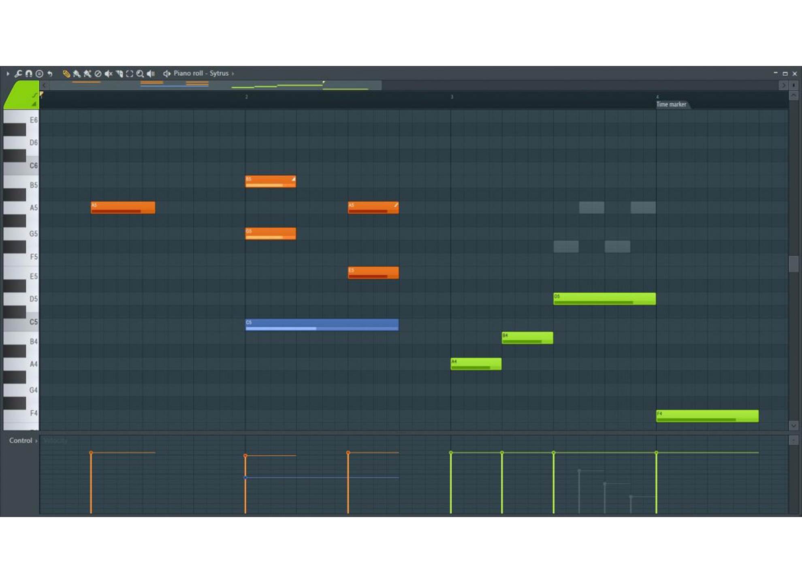Select the Slice tool
802x583 pixels.
coord(119,74)
